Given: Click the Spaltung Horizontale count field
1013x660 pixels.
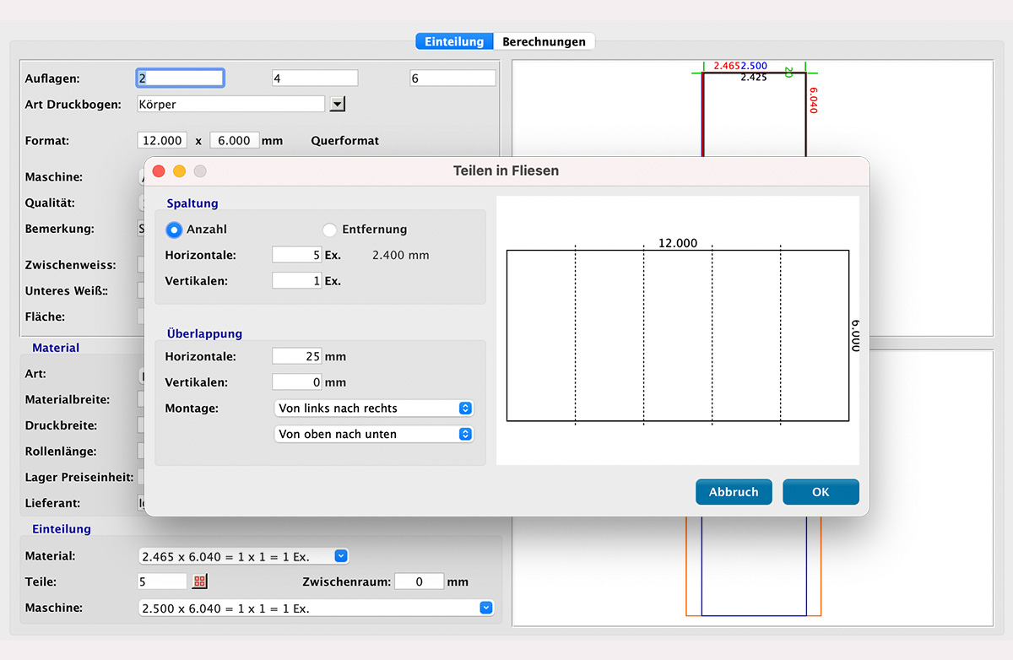Looking at the screenshot, I should pyautogui.click(x=296, y=255).
